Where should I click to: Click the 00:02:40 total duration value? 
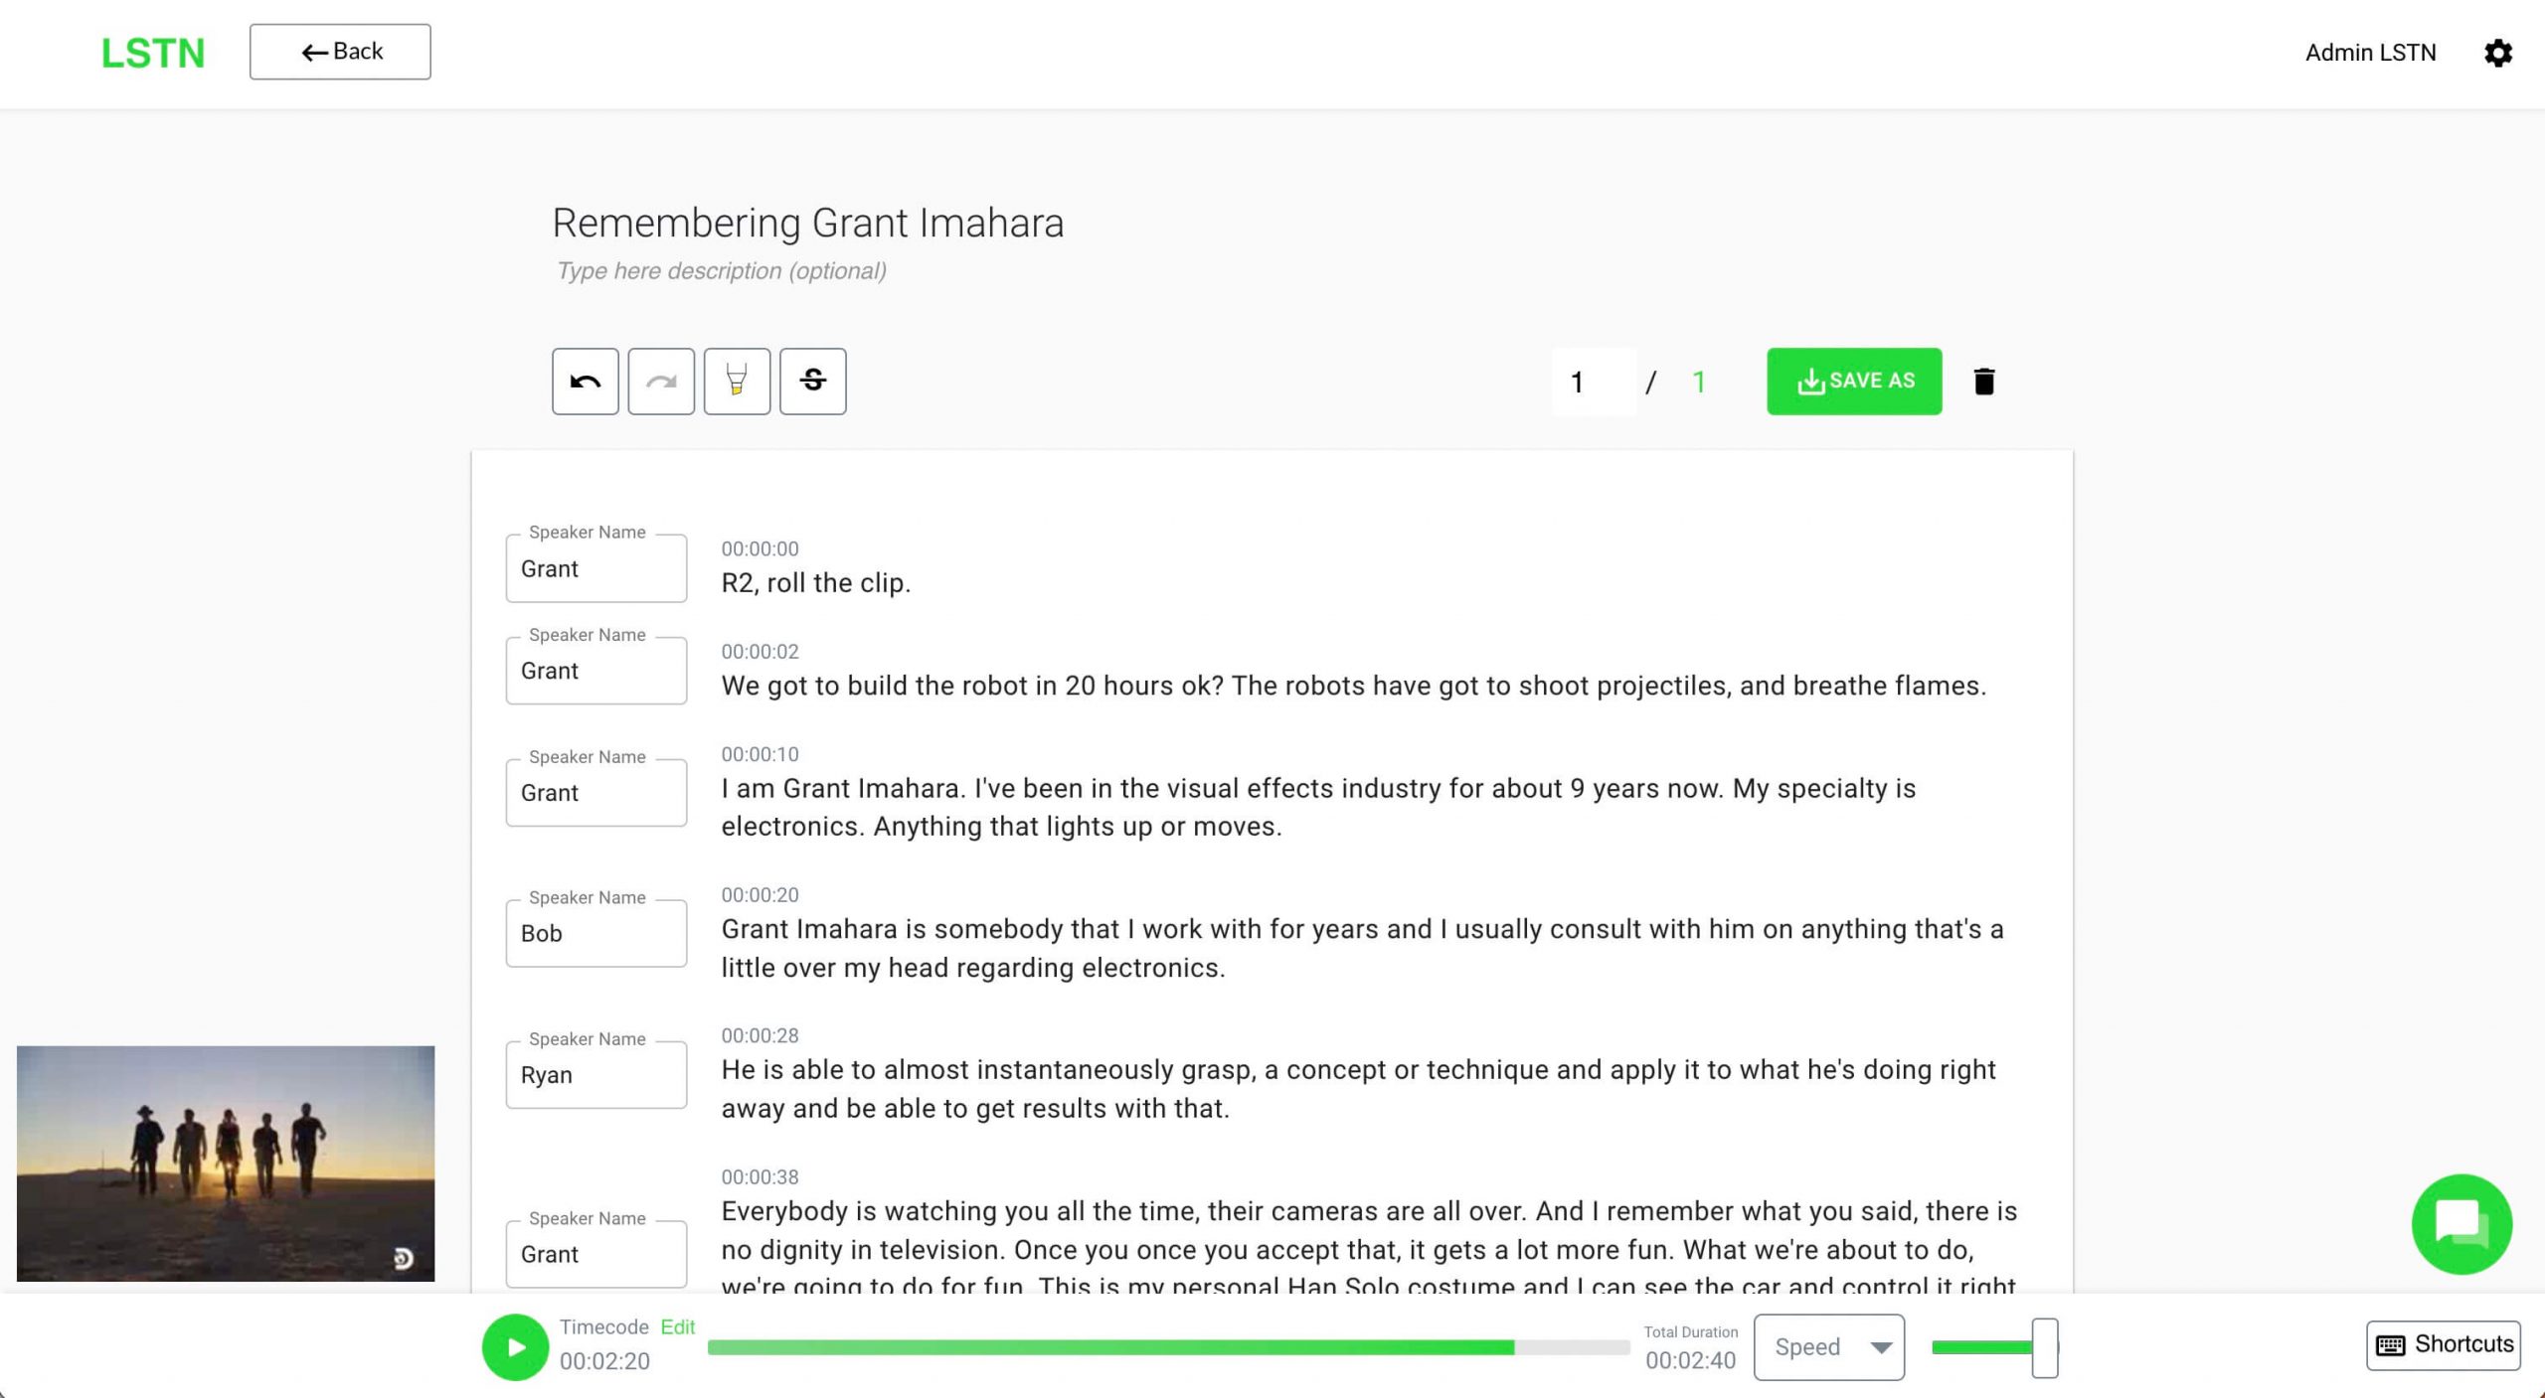click(1690, 1361)
